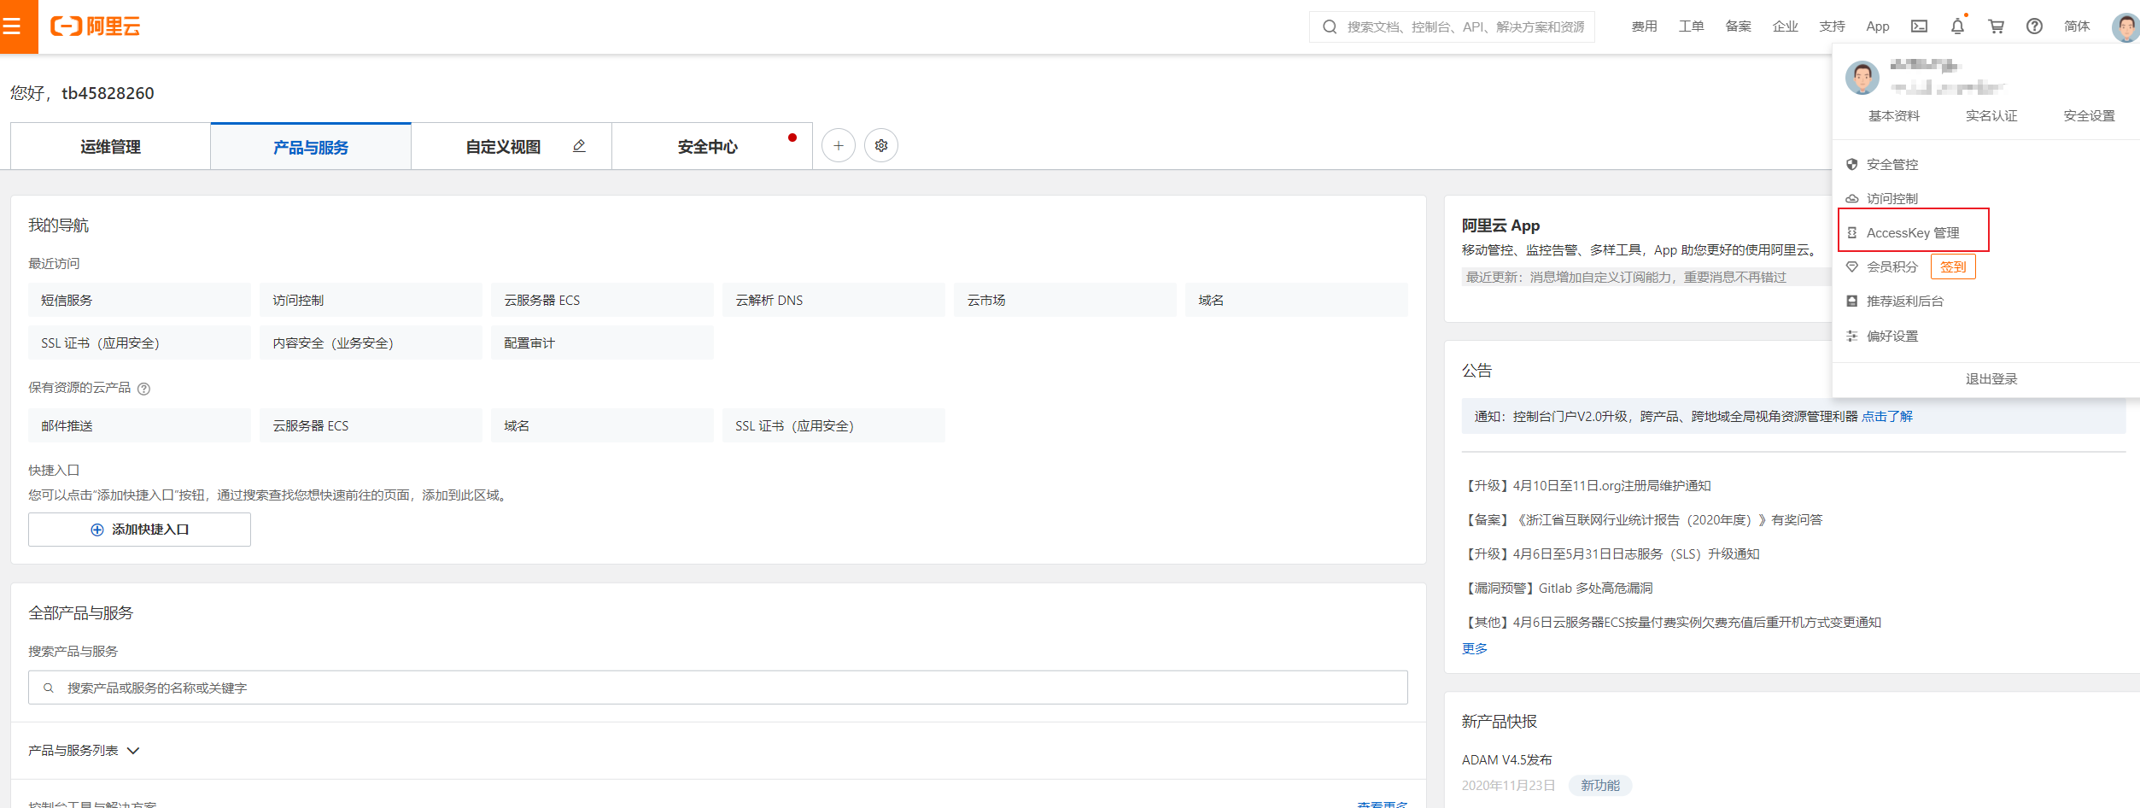This screenshot has width=2140, height=808.
Task: Focus the top search box
Action: [x=1452, y=27]
